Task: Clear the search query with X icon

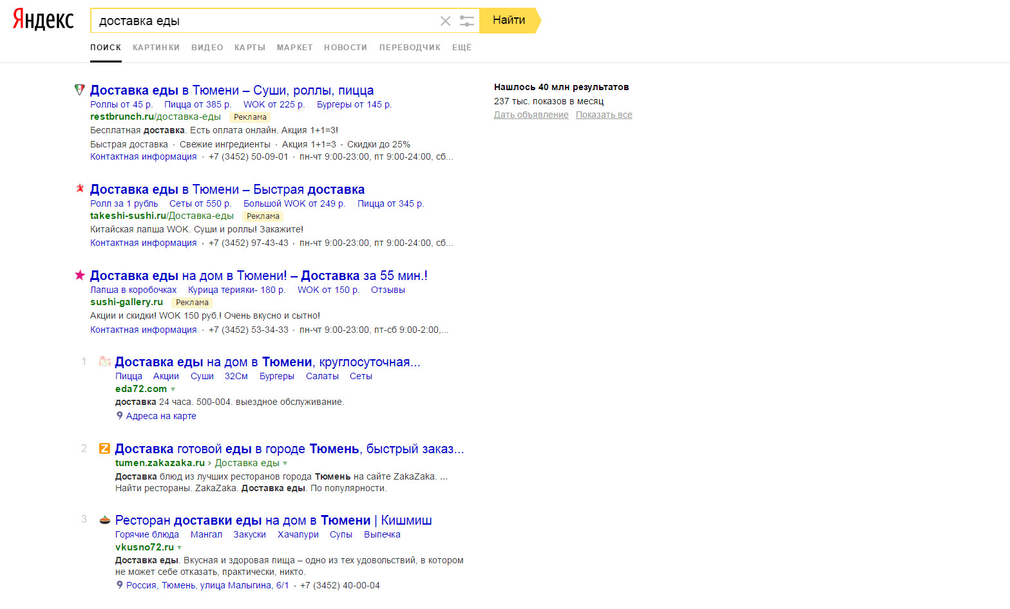Action: point(445,21)
